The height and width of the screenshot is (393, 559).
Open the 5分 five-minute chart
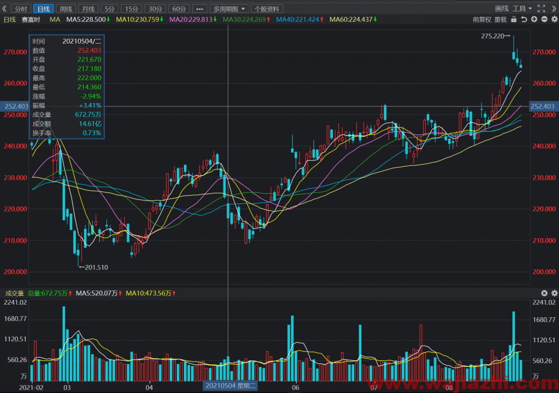click(x=109, y=9)
